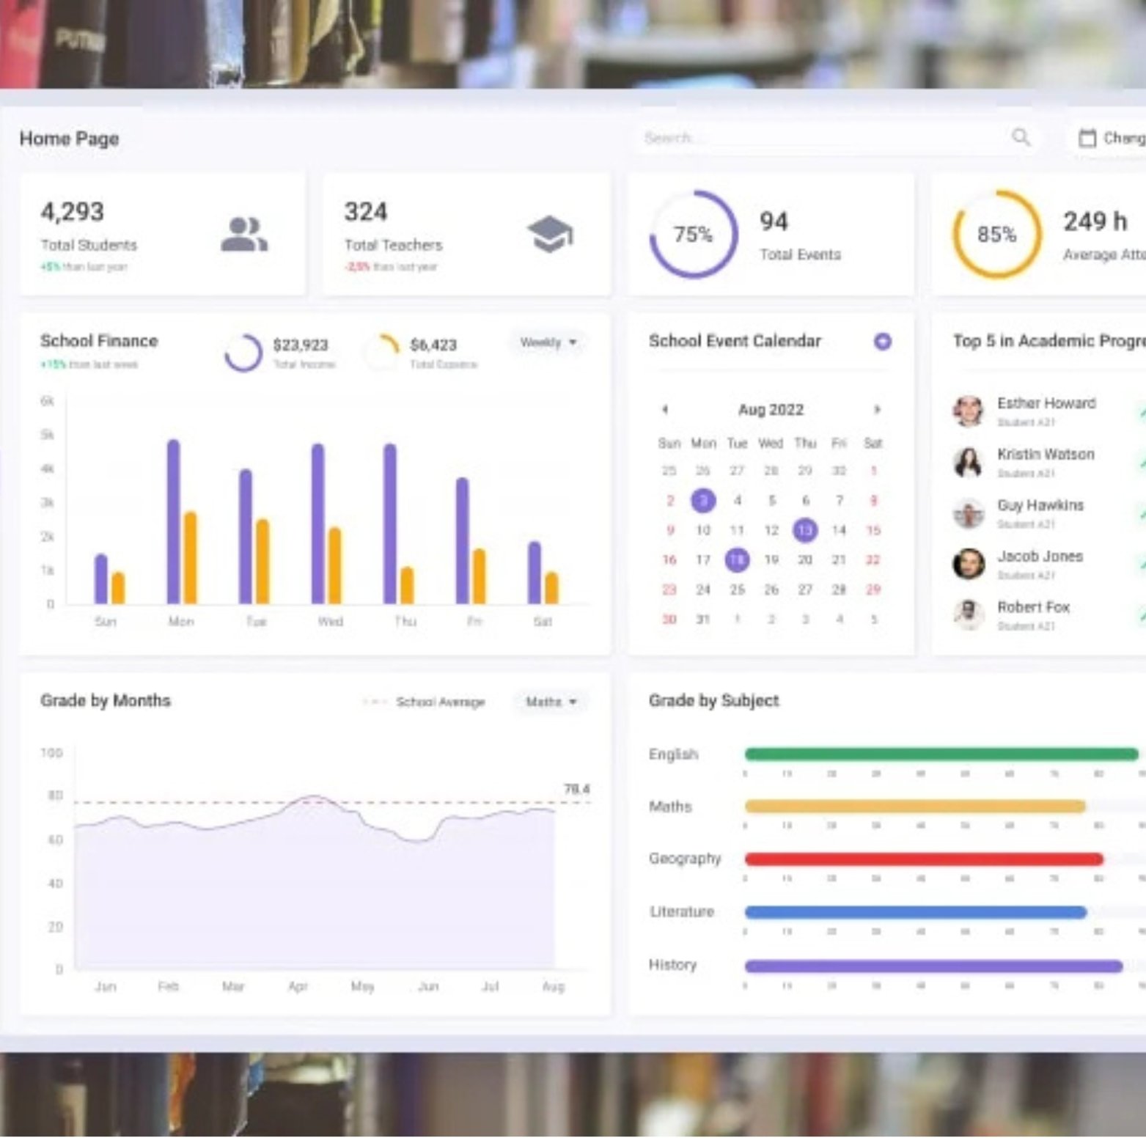Toggle School Average legend line
1146x1146 pixels.
tap(424, 702)
